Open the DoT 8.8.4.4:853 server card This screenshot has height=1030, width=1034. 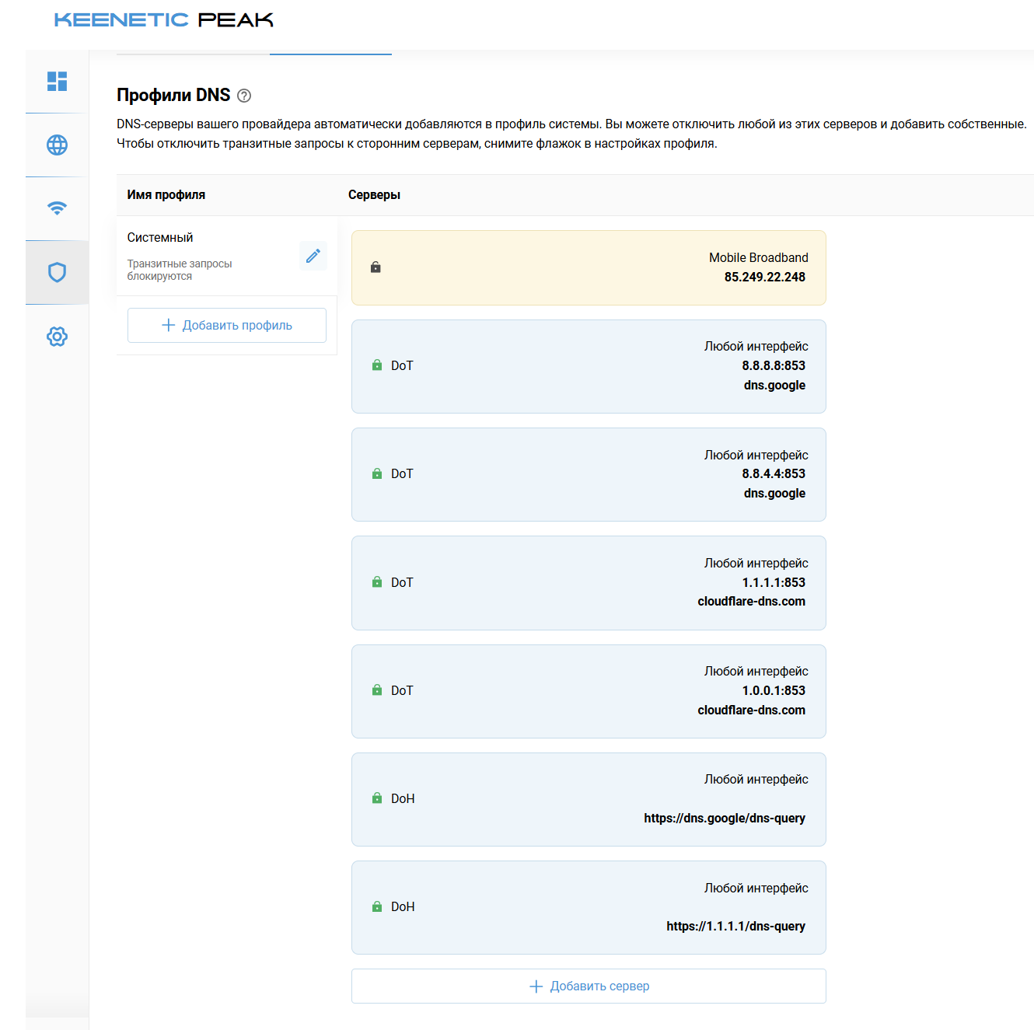[589, 474]
